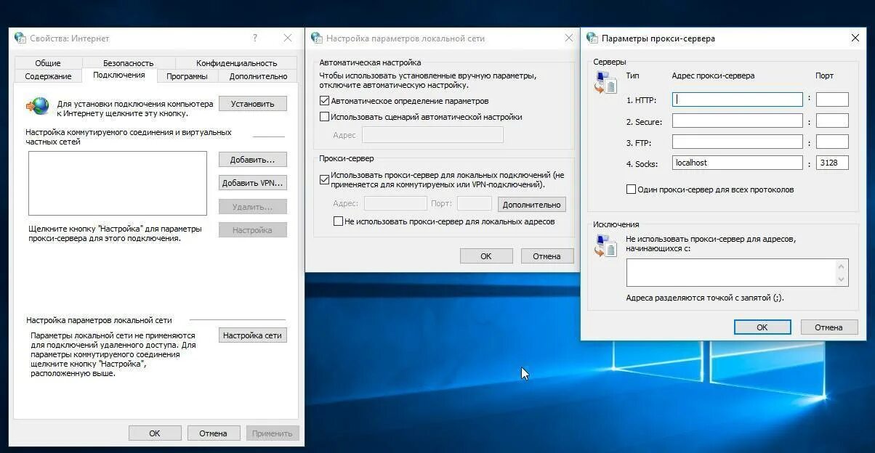
Task: Click the Параметры прокси-сервера window icon
Action: tap(592, 38)
